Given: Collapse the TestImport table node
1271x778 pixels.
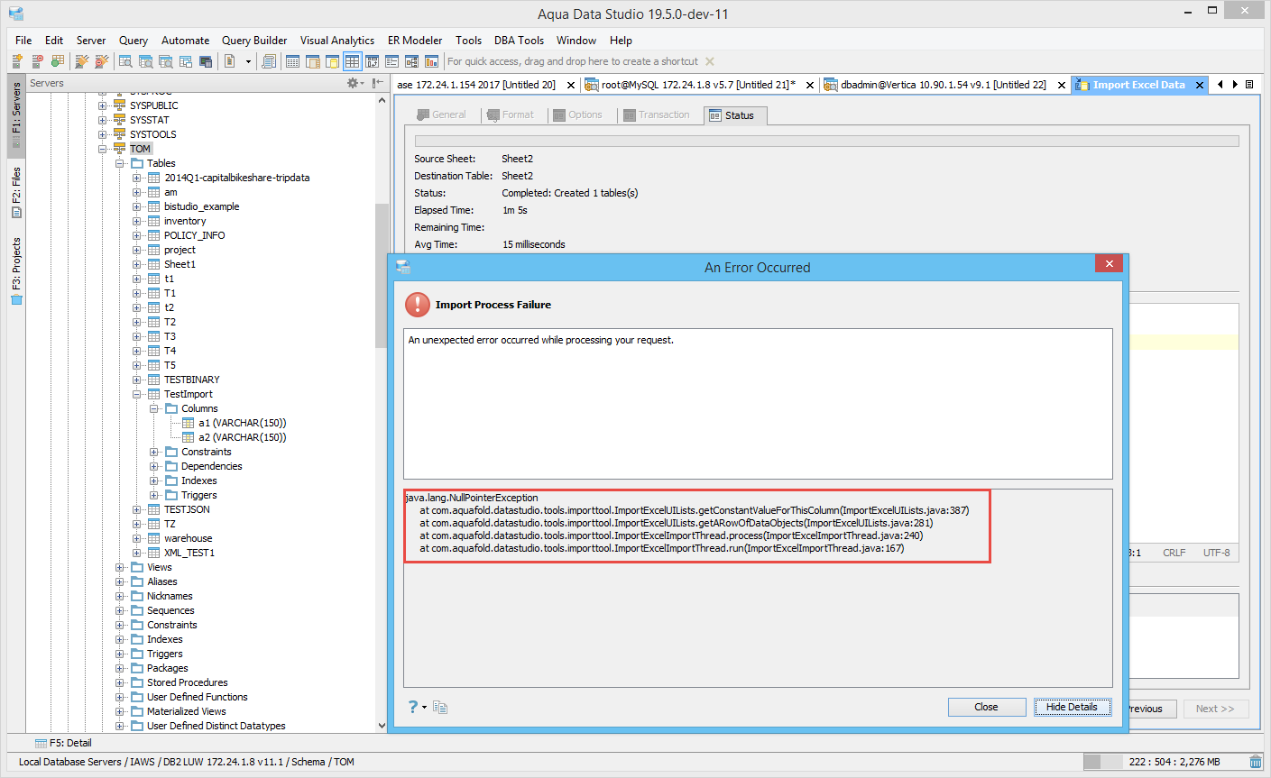Looking at the screenshot, I should pyautogui.click(x=137, y=394).
